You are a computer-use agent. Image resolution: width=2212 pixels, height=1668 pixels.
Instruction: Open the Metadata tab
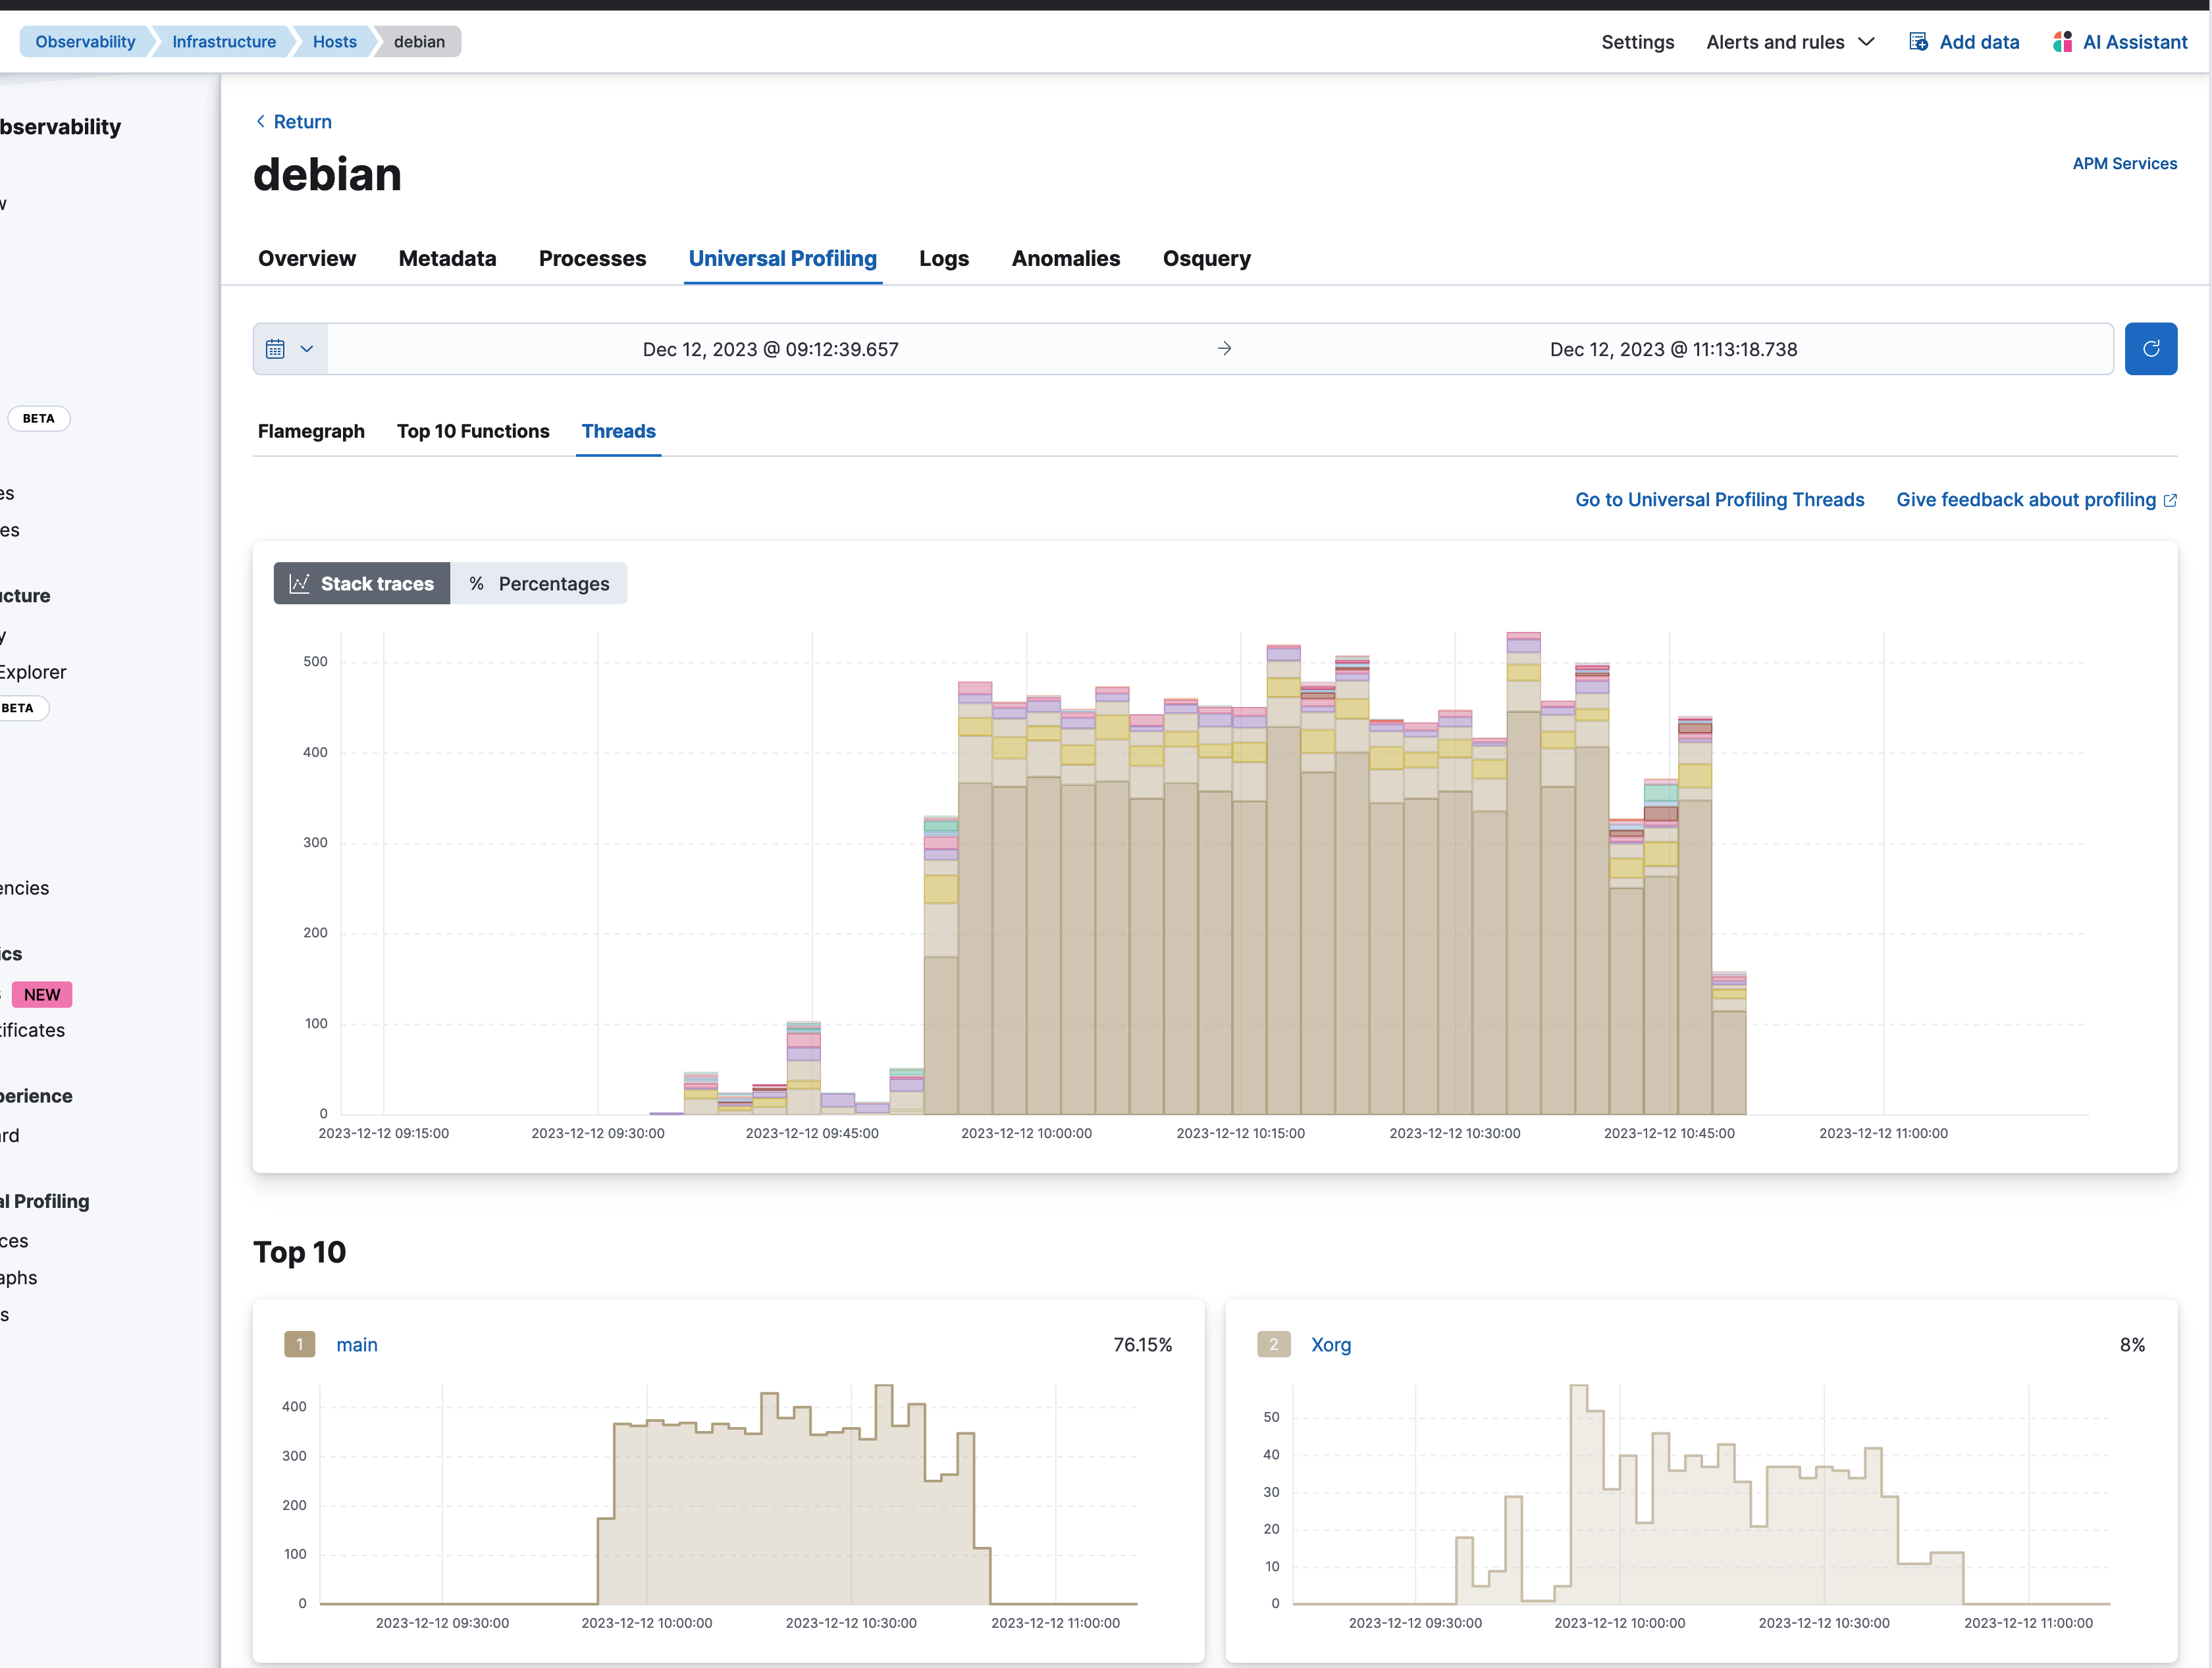click(x=447, y=258)
